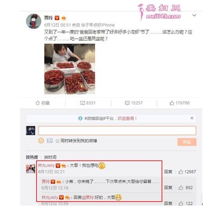Image resolution: width=203 pixels, height=206 pixels.
Task: Reply to 林允Jelly's 大哥 comment
Action: 168,172
